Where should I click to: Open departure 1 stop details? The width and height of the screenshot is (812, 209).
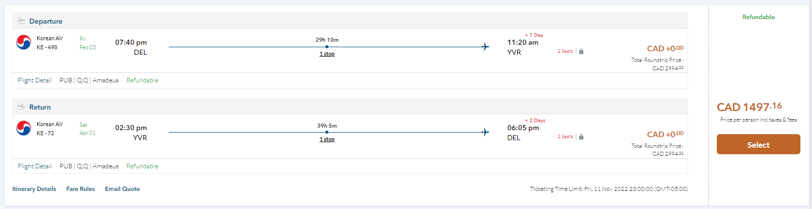(x=327, y=54)
